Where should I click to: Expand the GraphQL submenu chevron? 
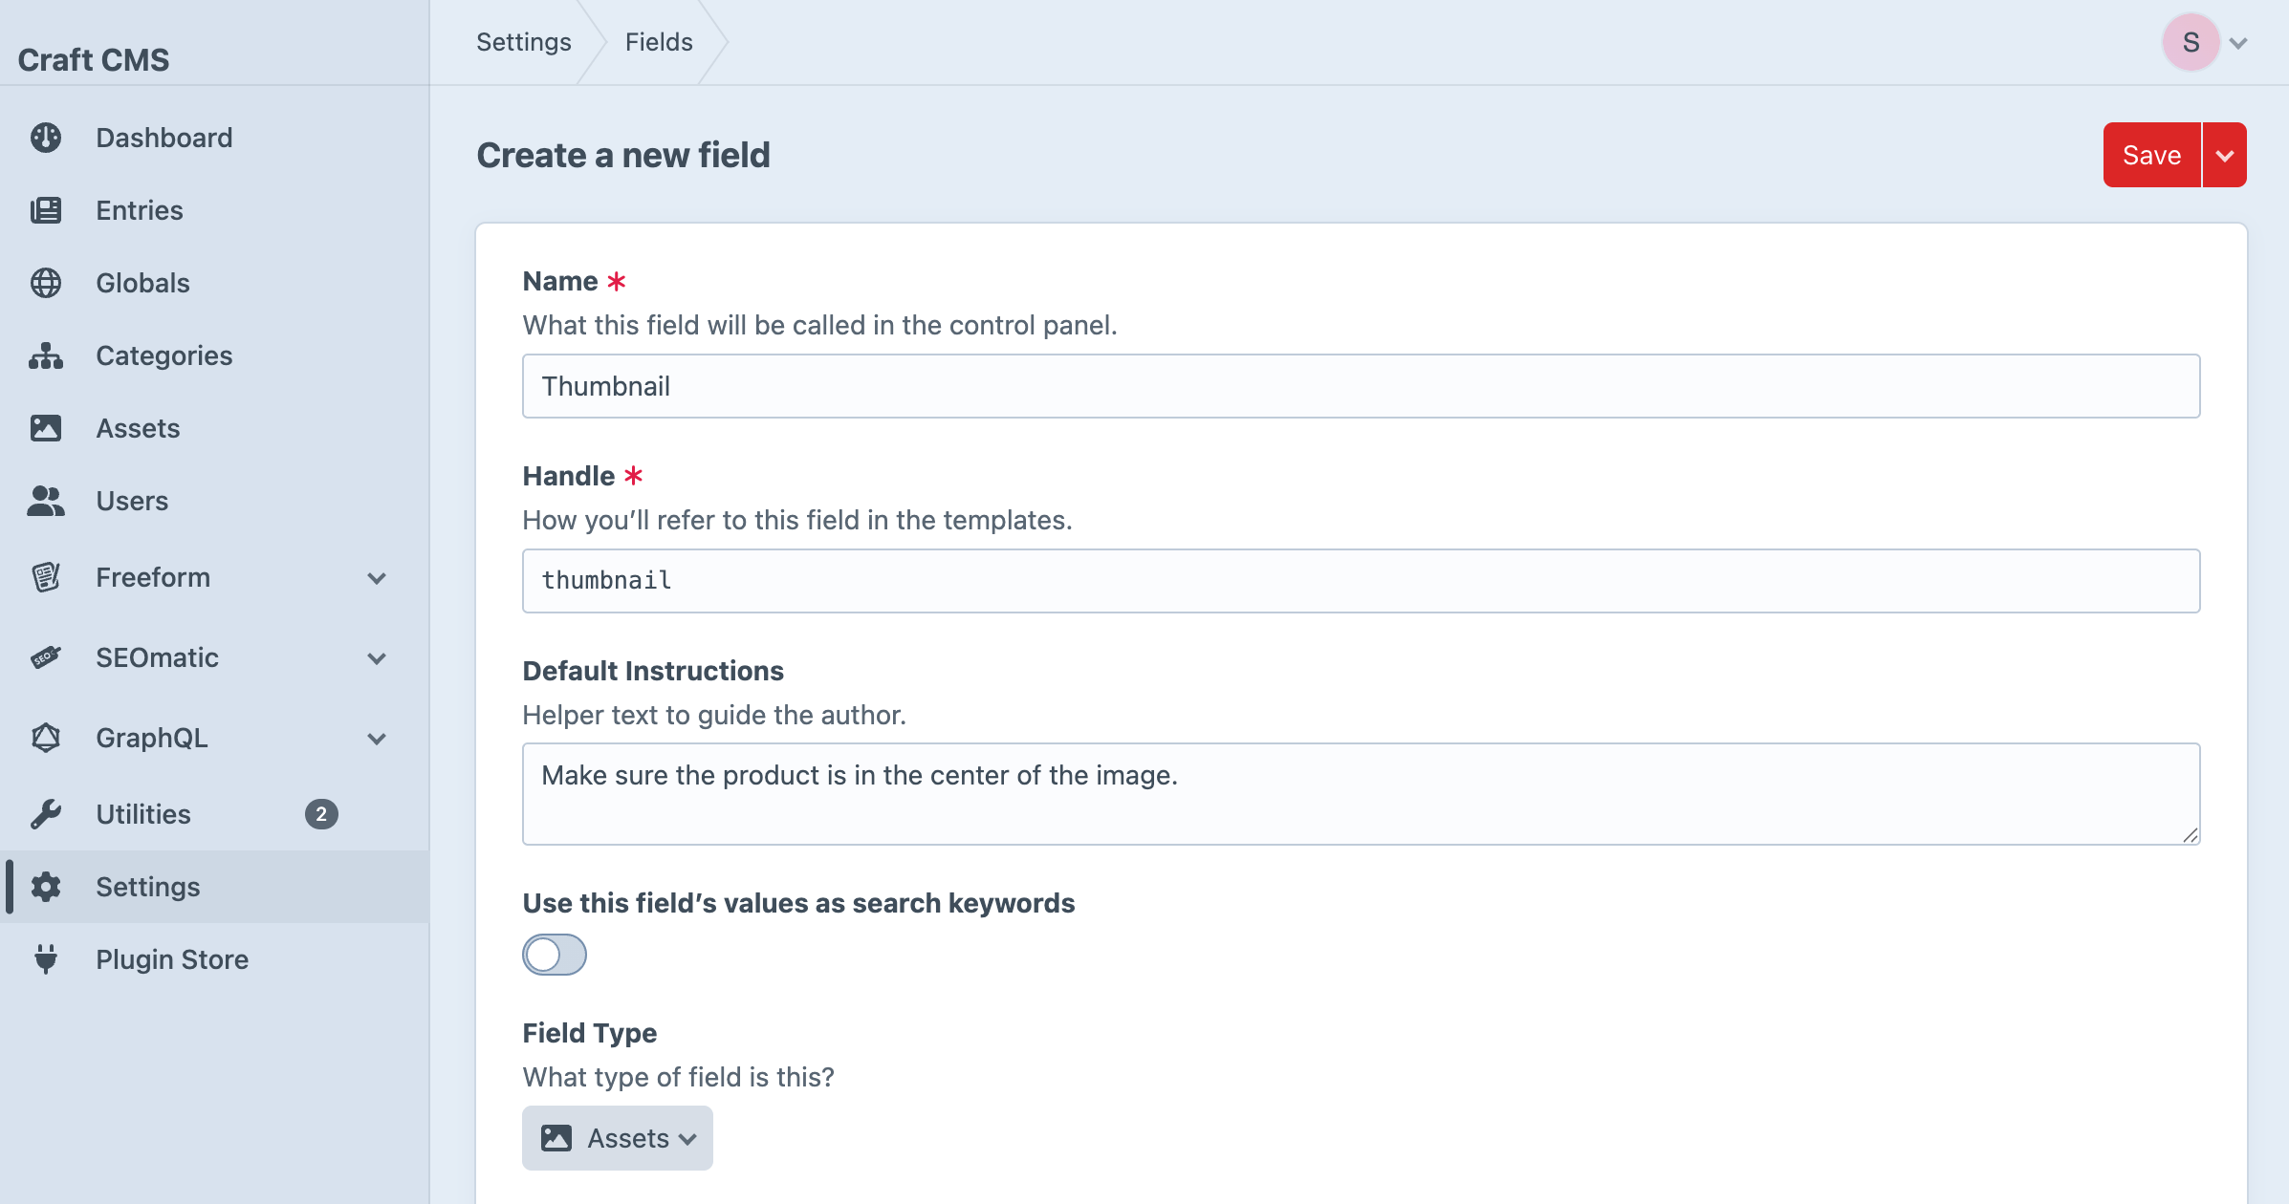(377, 739)
